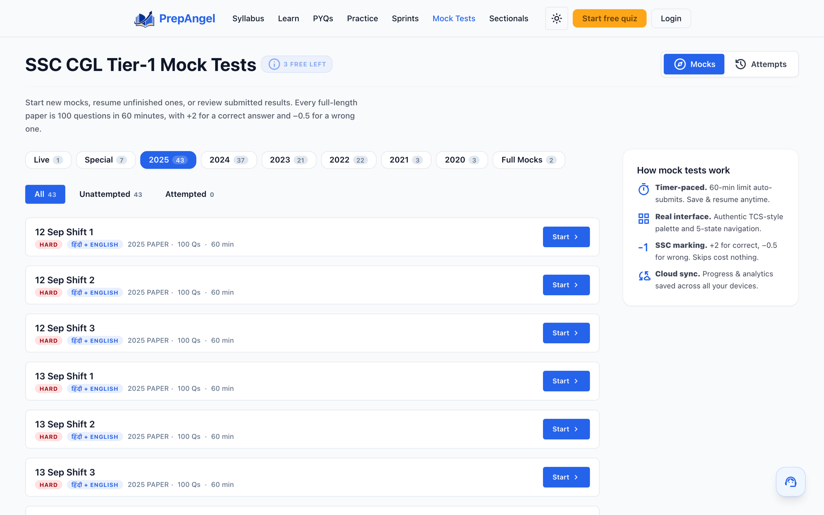Start the 13 Sep Shift 2 mock
Image resolution: width=824 pixels, height=515 pixels.
point(566,429)
